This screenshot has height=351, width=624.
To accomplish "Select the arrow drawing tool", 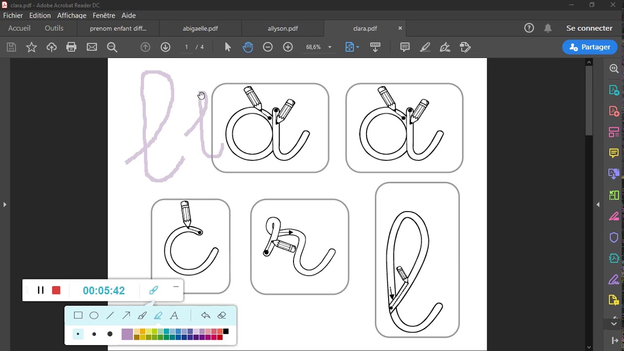I will pyautogui.click(x=126, y=315).
